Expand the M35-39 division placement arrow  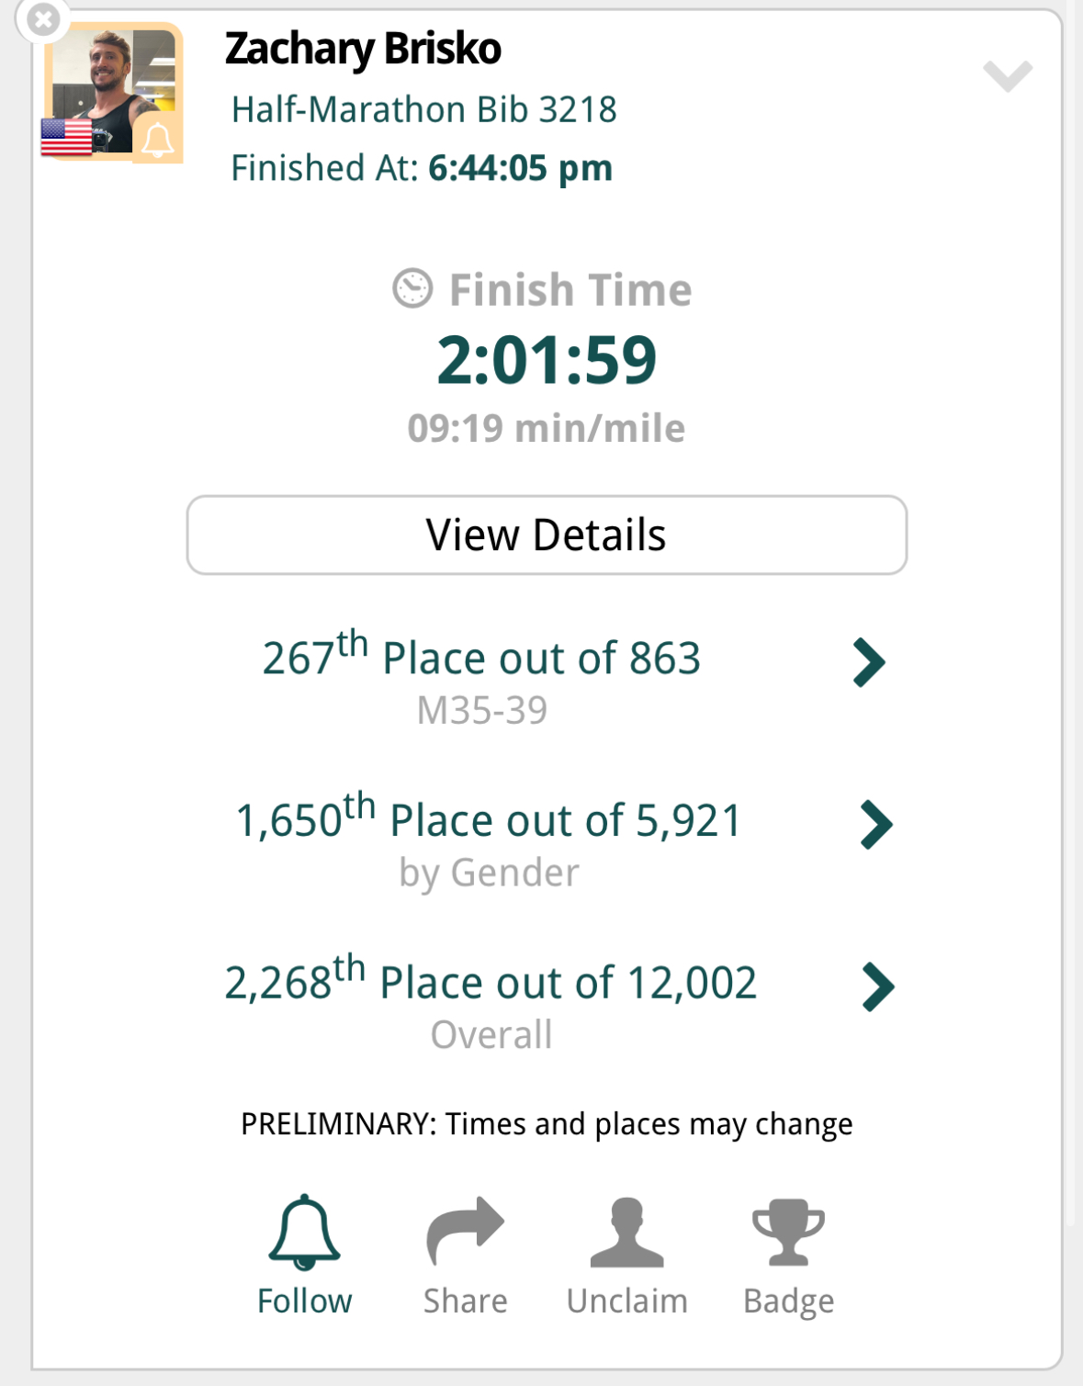[x=868, y=662]
